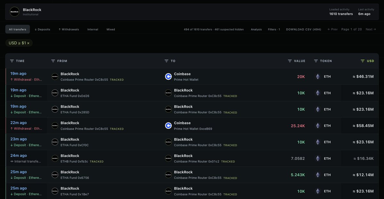Open the green USD column filter icon
384x199 pixels.
pos(363,61)
